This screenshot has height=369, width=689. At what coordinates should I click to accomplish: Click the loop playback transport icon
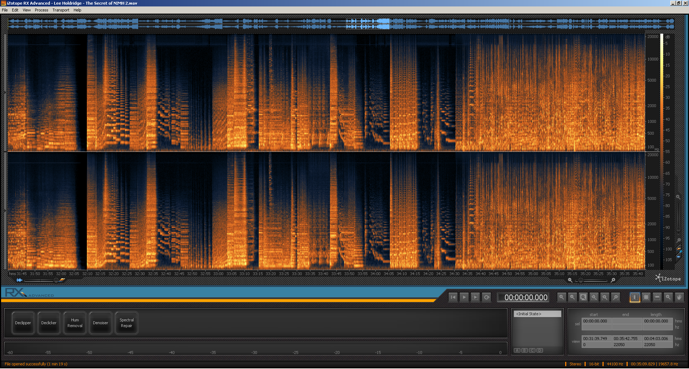click(487, 297)
